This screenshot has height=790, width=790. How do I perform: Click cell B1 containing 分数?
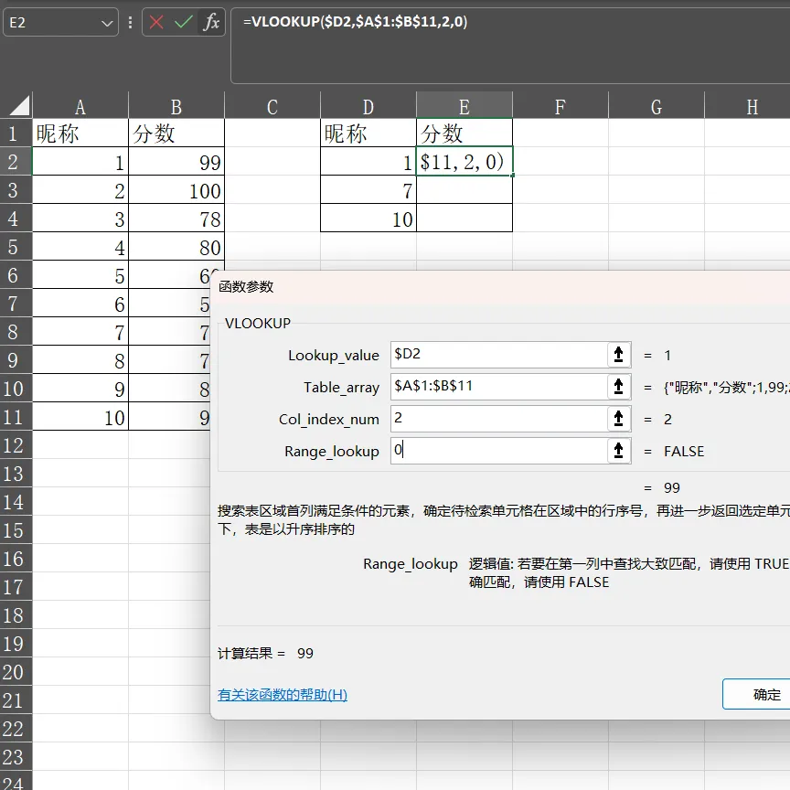pos(176,133)
